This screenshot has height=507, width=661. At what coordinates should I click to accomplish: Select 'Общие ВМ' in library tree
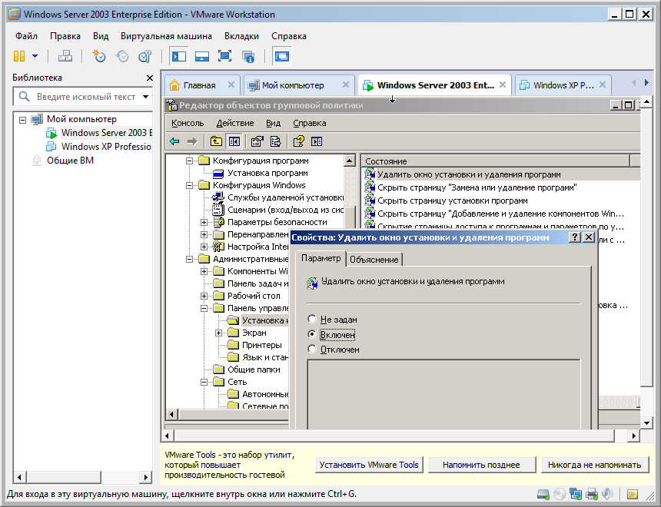pyautogui.click(x=70, y=161)
